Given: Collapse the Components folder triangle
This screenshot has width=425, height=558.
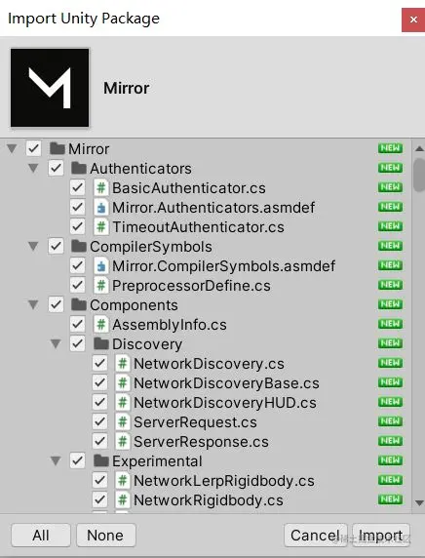Looking at the screenshot, I should [x=34, y=304].
